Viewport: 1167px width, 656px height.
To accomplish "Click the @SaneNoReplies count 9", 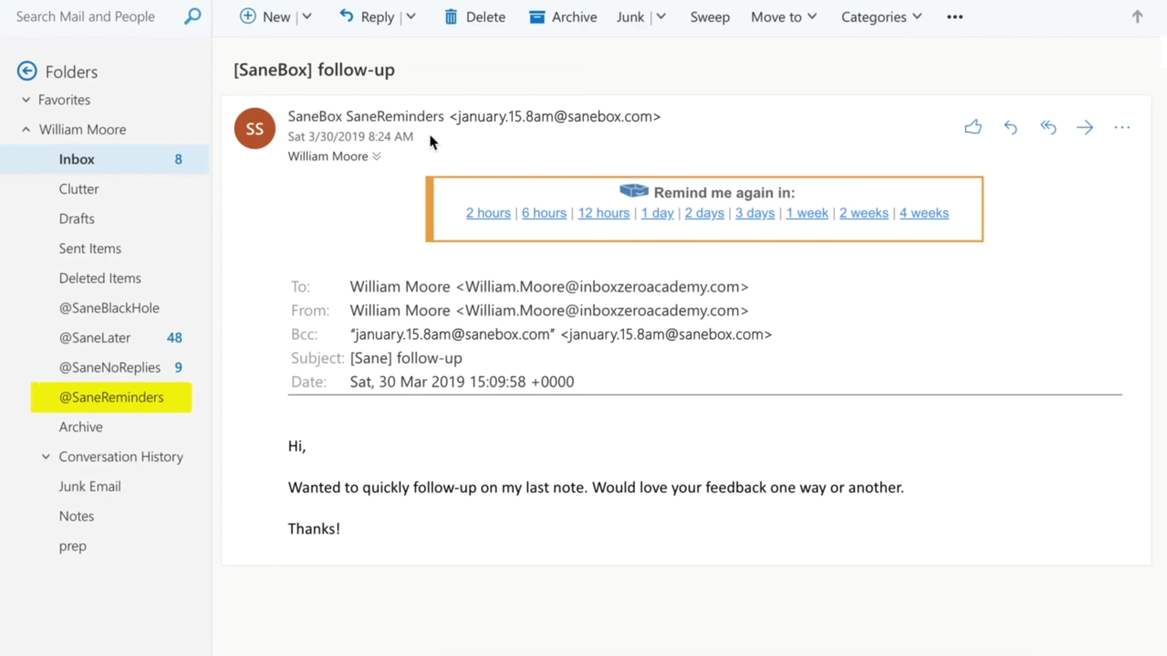I will tap(178, 368).
